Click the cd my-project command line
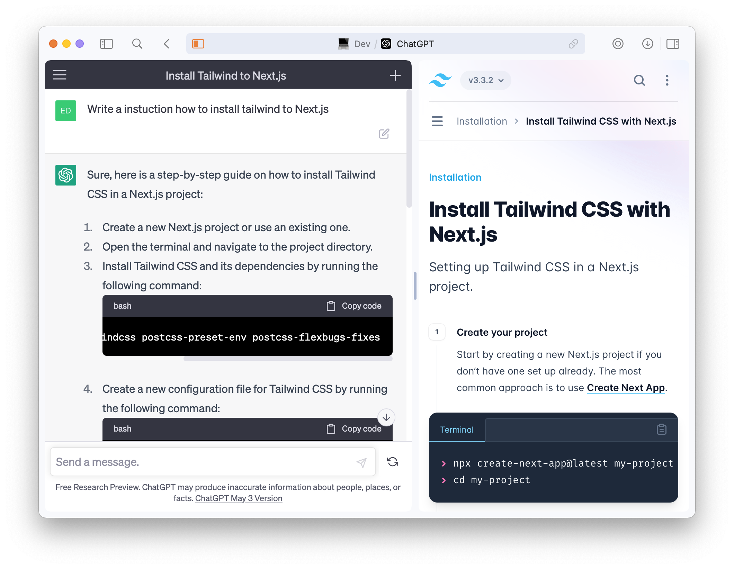Screen dimensions: 734x569 pos(492,480)
